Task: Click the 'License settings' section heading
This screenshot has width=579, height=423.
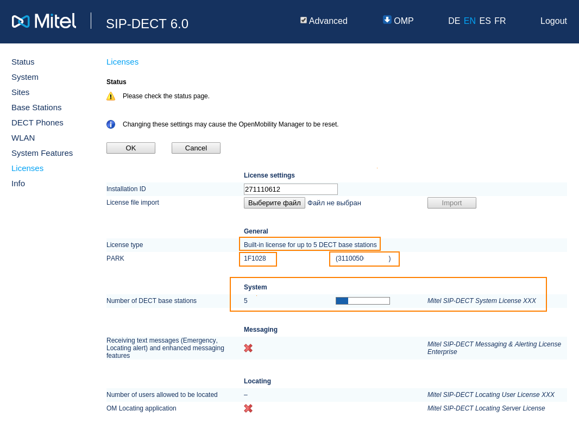Action: click(269, 175)
